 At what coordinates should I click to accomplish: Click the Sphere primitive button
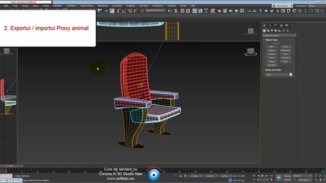[271, 50]
